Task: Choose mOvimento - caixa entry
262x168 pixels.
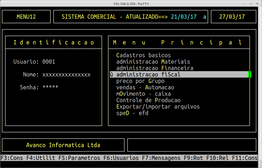Action: (x=143, y=94)
